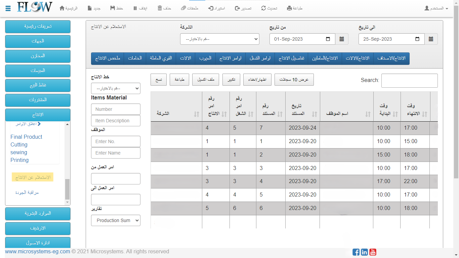Open the Facebook icon in footer
Screen dimensions: 459x258
click(x=356, y=252)
